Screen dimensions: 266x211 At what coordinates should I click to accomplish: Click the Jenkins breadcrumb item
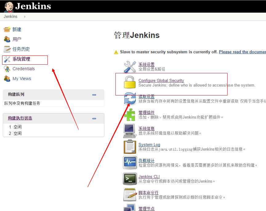point(10,16)
